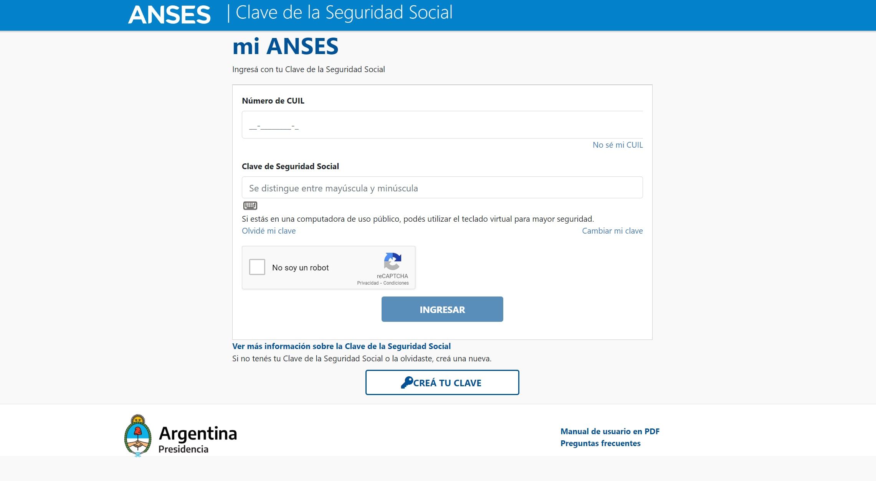
Task: Click the ANSES logo in the header
Action: click(x=170, y=14)
